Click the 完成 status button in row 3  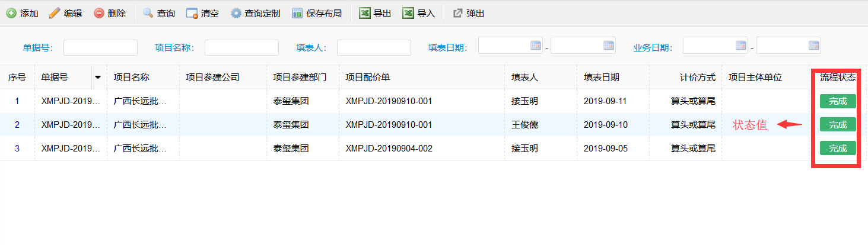click(838, 149)
